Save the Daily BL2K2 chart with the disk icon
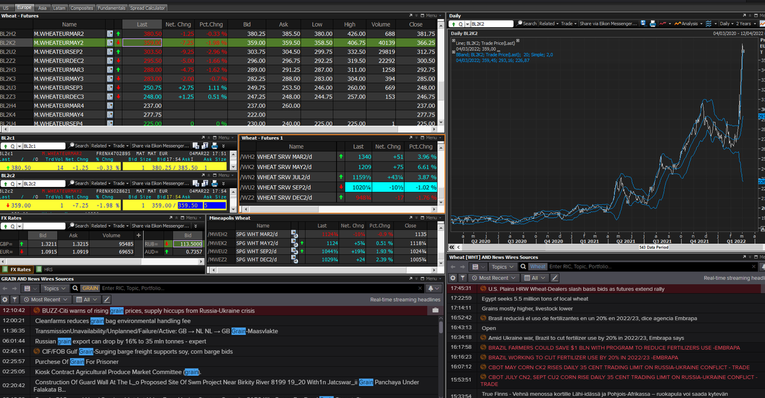This screenshot has height=398, width=765. point(644,23)
